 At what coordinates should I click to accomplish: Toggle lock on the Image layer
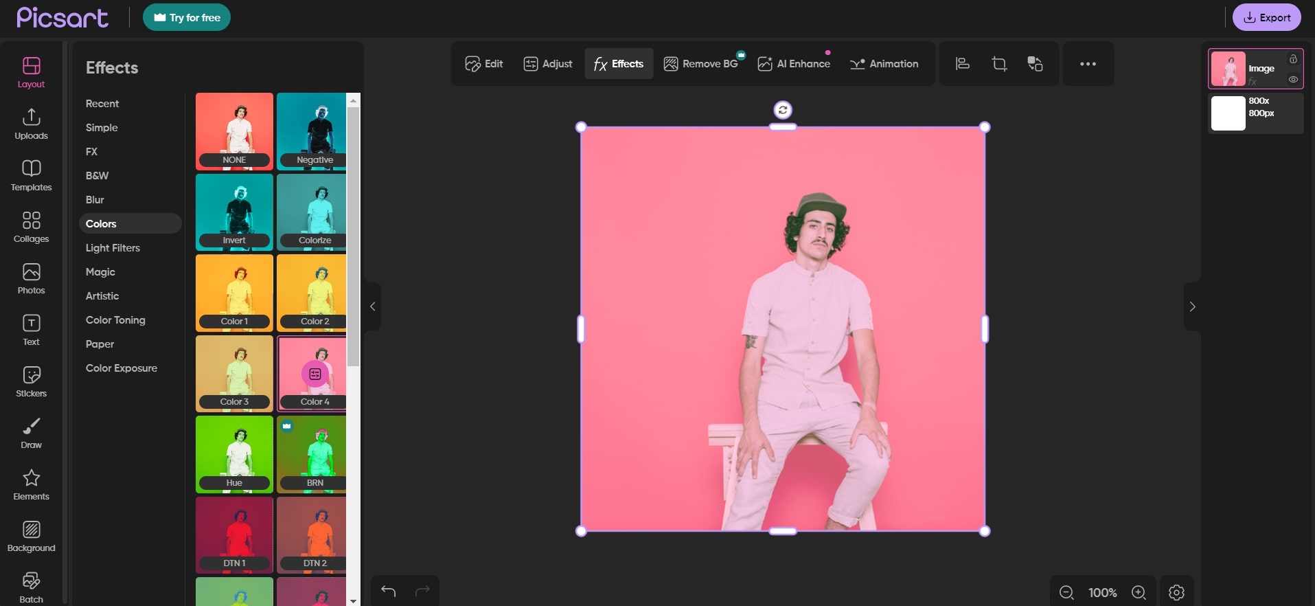(x=1293, y=58)
